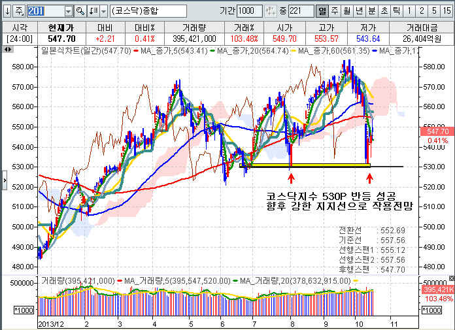Viewport: 455px width, 330px height.
Task: Switch chart to 월 monthly period
Action: point(346,11)
